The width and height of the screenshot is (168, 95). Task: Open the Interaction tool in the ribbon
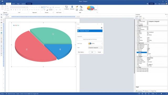pyautogui.click(x=72, y=8)
